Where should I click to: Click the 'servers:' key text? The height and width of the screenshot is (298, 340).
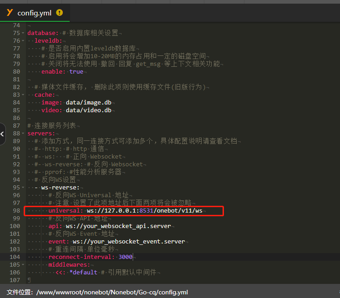click(x=41, y=134)
